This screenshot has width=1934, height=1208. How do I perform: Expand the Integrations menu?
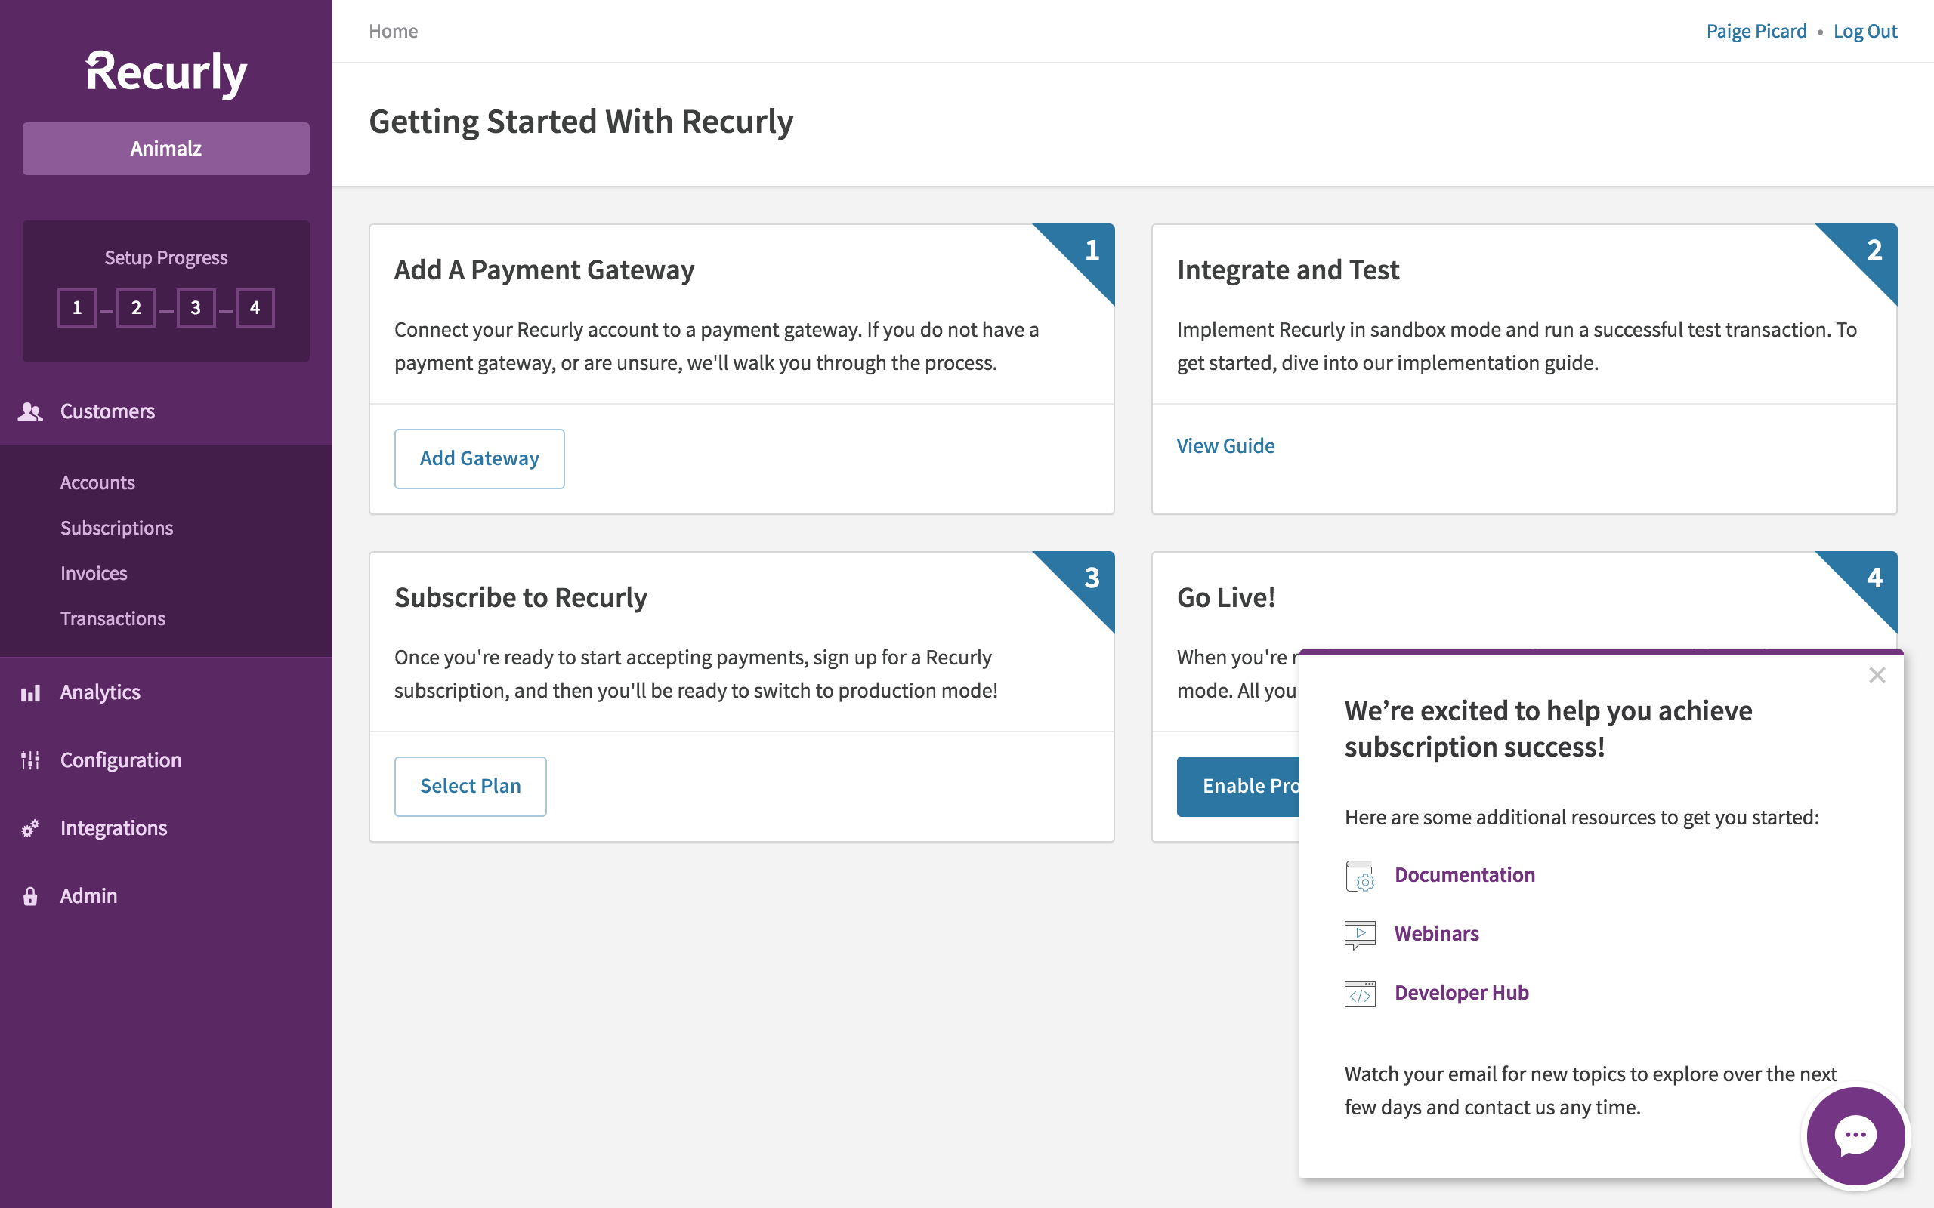(166, 828)
